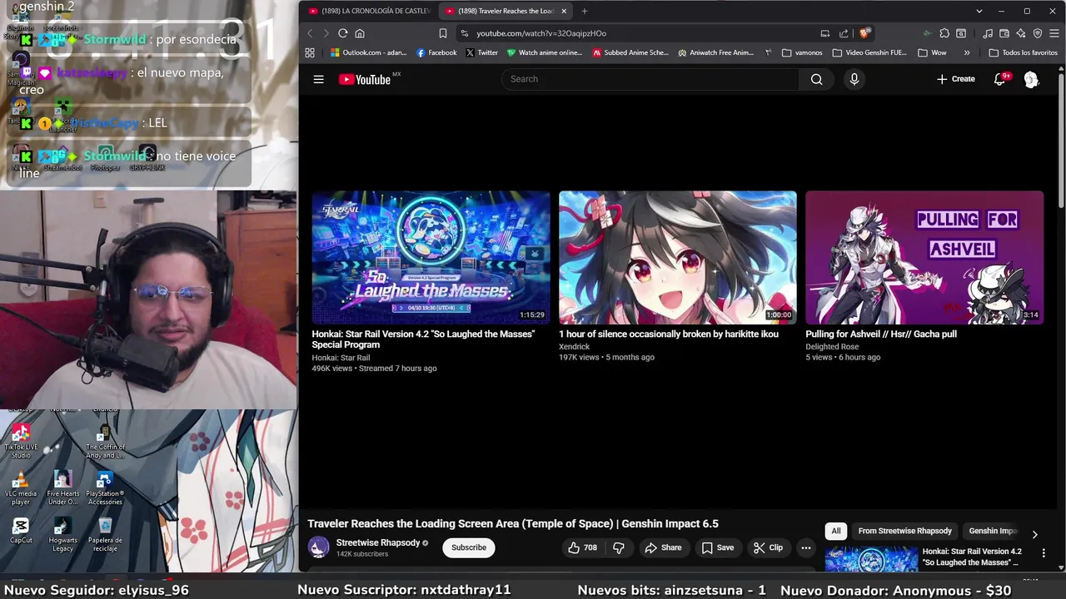Select the From Streetwise Rhapsody chip
This screenshot has width=1066, height=599.
pos(904,531)
